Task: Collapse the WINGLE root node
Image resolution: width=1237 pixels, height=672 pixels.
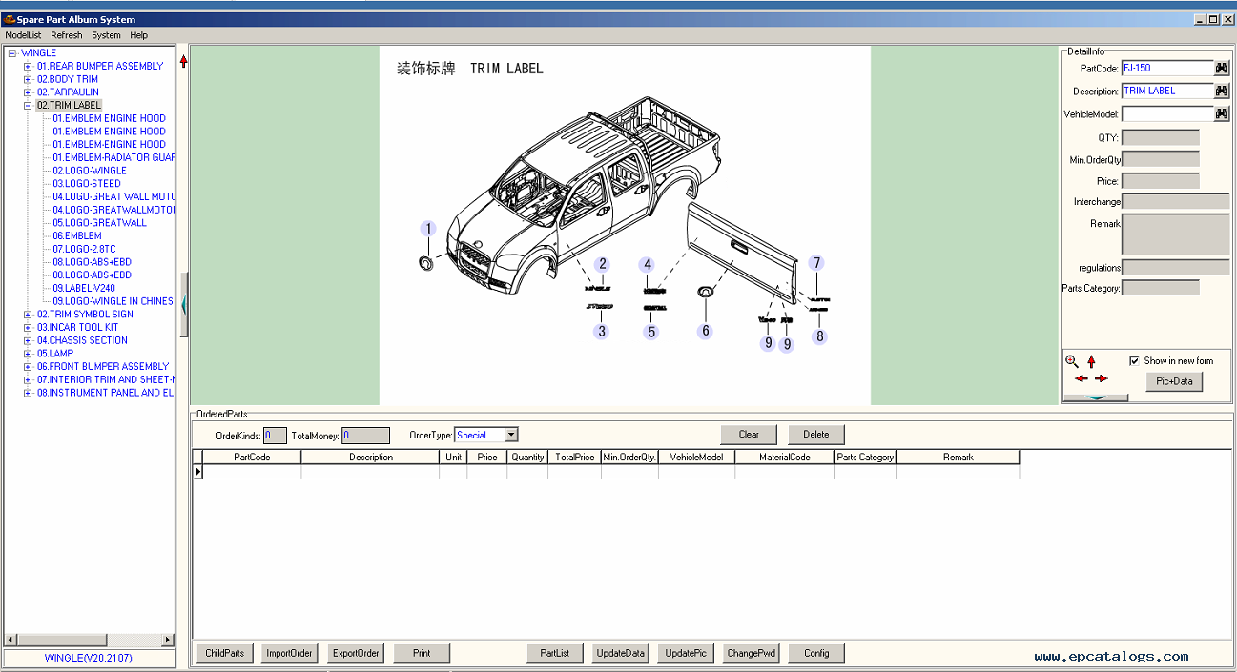Action: click(12, 53)
